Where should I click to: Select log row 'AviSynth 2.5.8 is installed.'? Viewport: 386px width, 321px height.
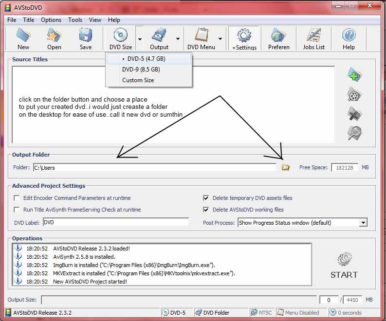[x=162, y=257]
